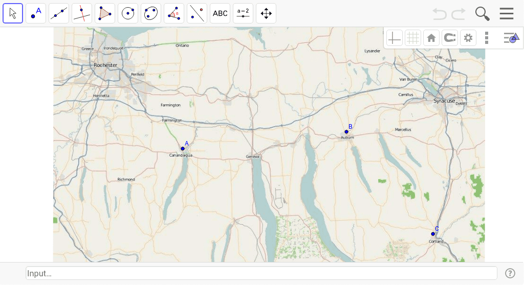Open the search magnifier

click(x=482, y=14)
